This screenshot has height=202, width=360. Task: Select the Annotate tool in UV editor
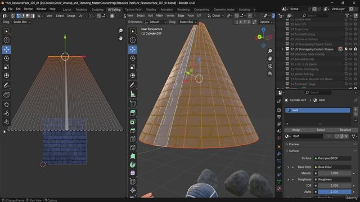6,85
